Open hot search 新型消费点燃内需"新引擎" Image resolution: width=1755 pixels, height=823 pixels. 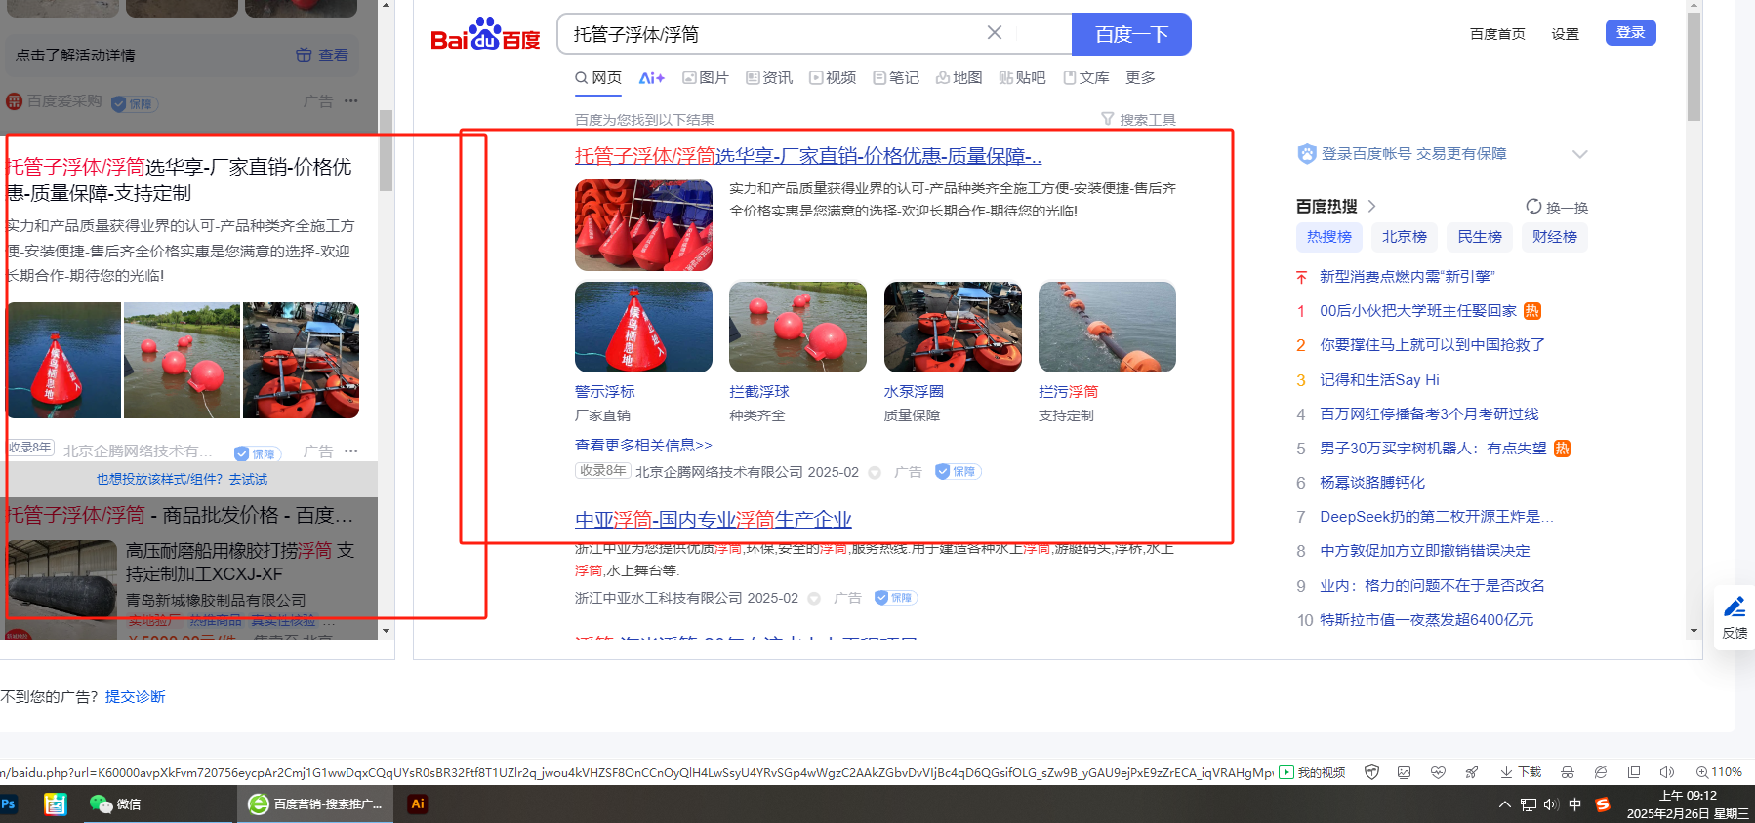click(1408, 277)
